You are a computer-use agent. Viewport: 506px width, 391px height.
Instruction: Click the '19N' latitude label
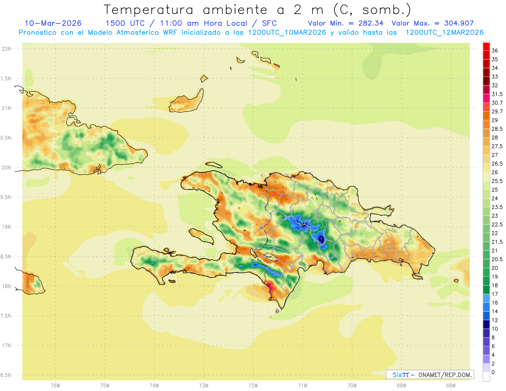pyautogui.click(x=7, y=227)
